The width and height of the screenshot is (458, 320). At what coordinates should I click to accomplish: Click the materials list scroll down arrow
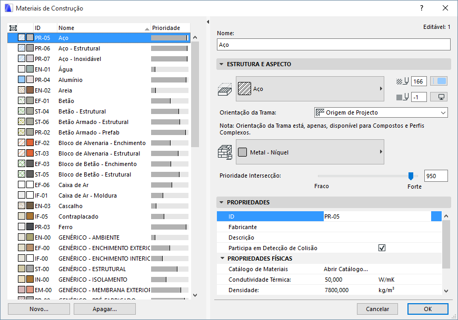(195, 295)
